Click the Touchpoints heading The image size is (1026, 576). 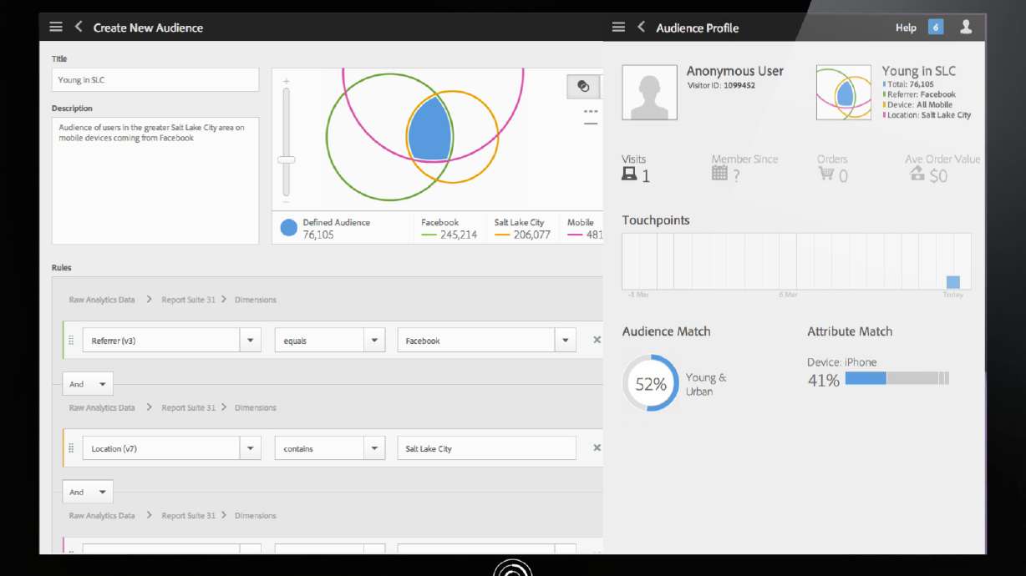[656, 220]
